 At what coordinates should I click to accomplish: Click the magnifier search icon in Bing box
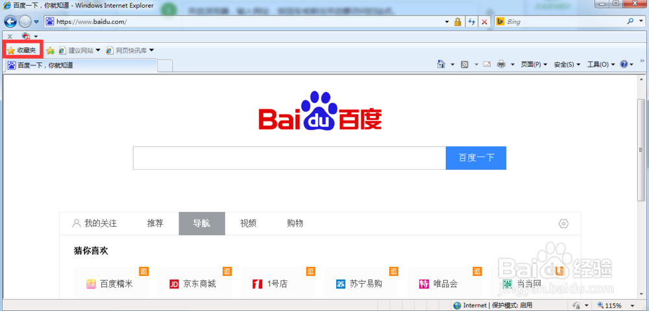[631, 21]
